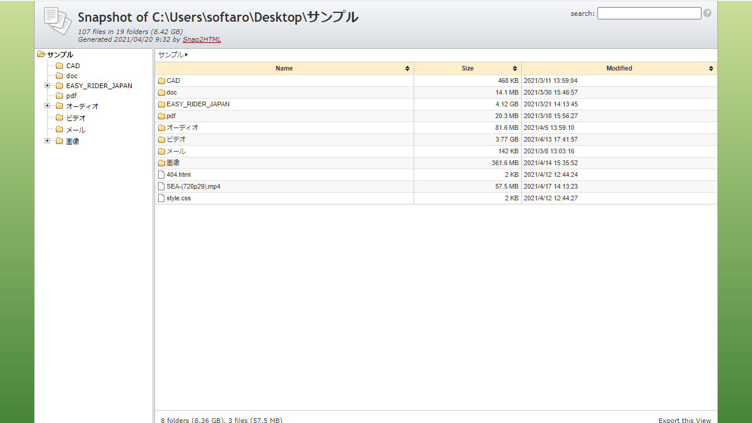The image size is (752, 423).
Task: Click folder icon of メール row in list
Action: pyautogui.click(x=162, y=152)
